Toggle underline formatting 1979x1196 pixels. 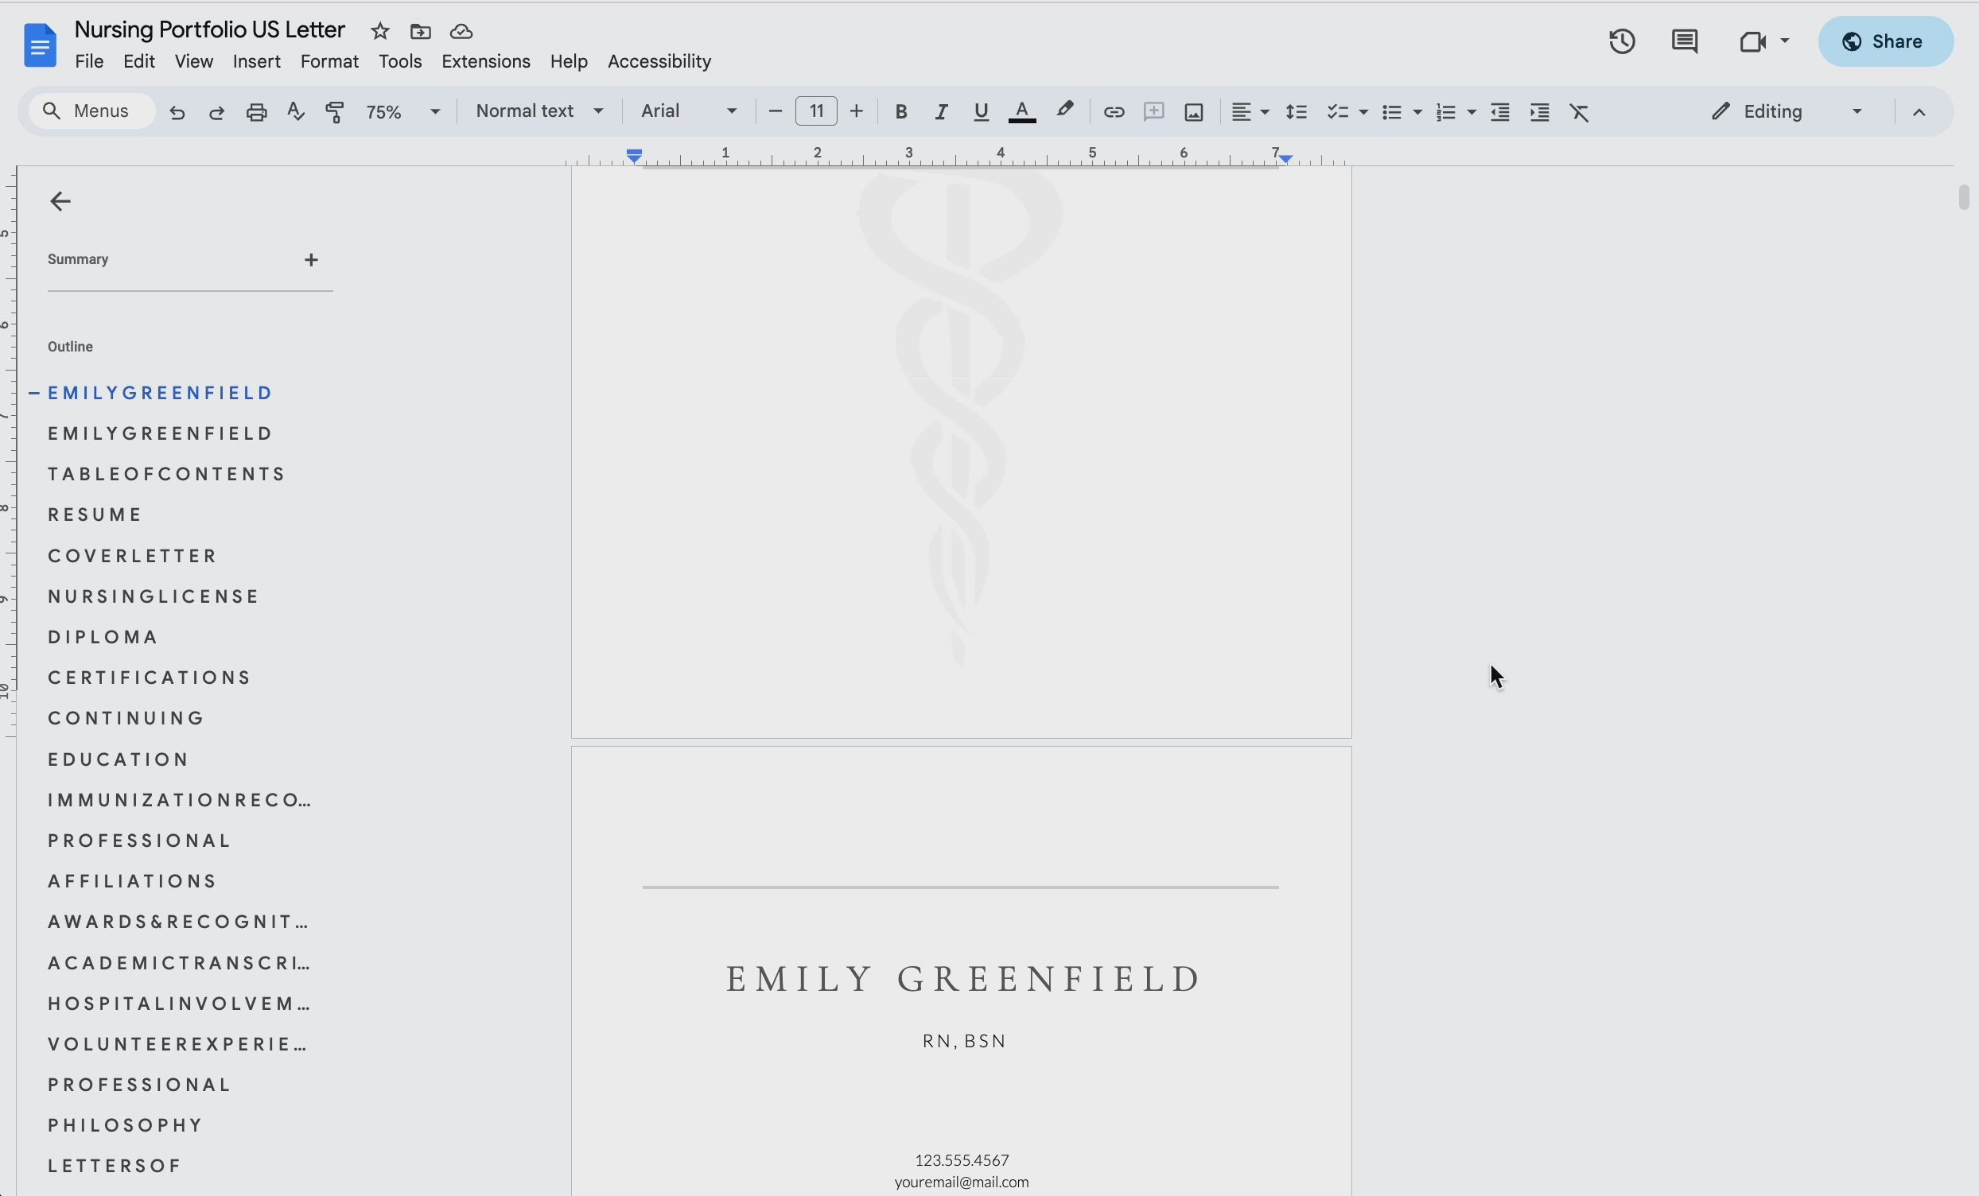[x=981, y=111]
